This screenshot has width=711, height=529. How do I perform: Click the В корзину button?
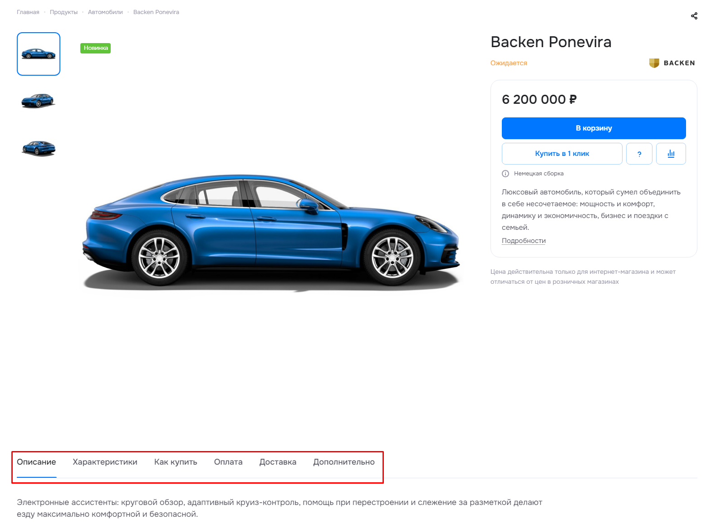(x=593, y=128)
